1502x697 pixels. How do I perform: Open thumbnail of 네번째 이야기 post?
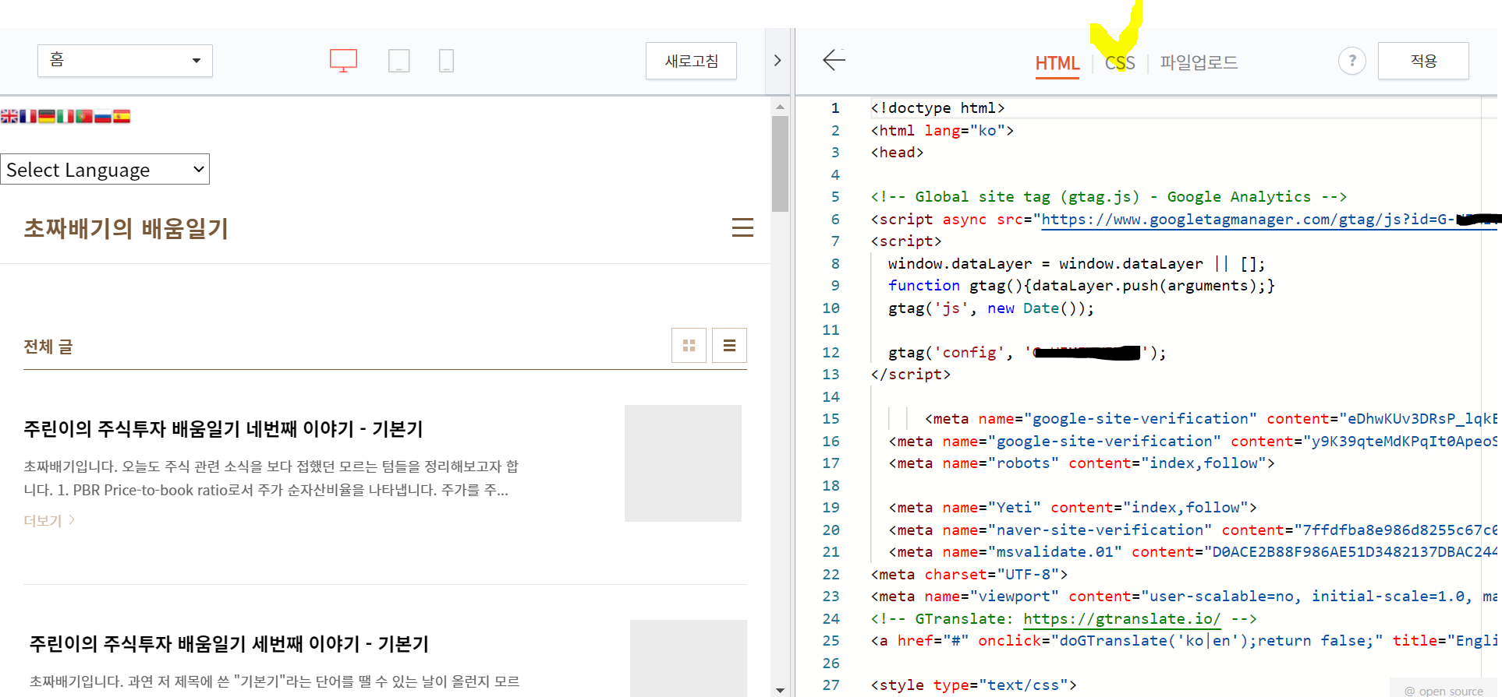(683, 463)
